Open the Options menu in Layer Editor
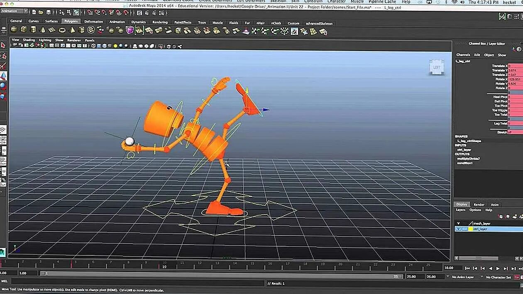Image resolution: width=523 pixels, height=294 pixels. coord(475,210)
